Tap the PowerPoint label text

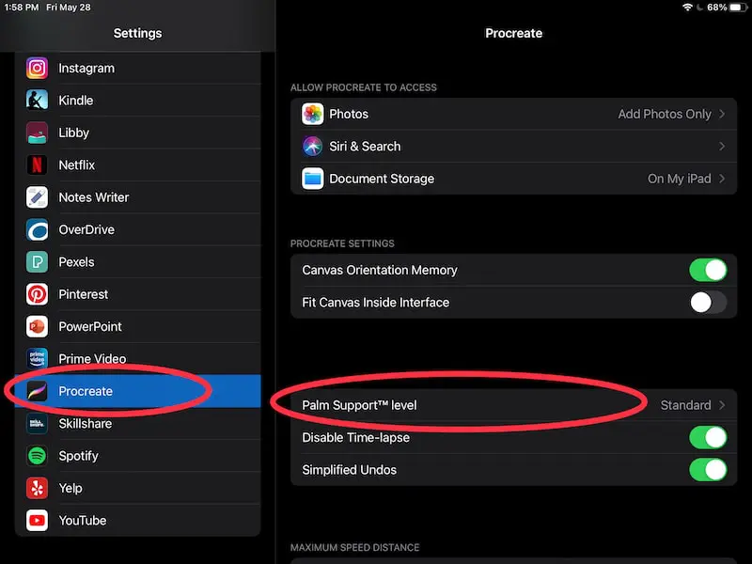pyautogui.click(x=90, y=326)
